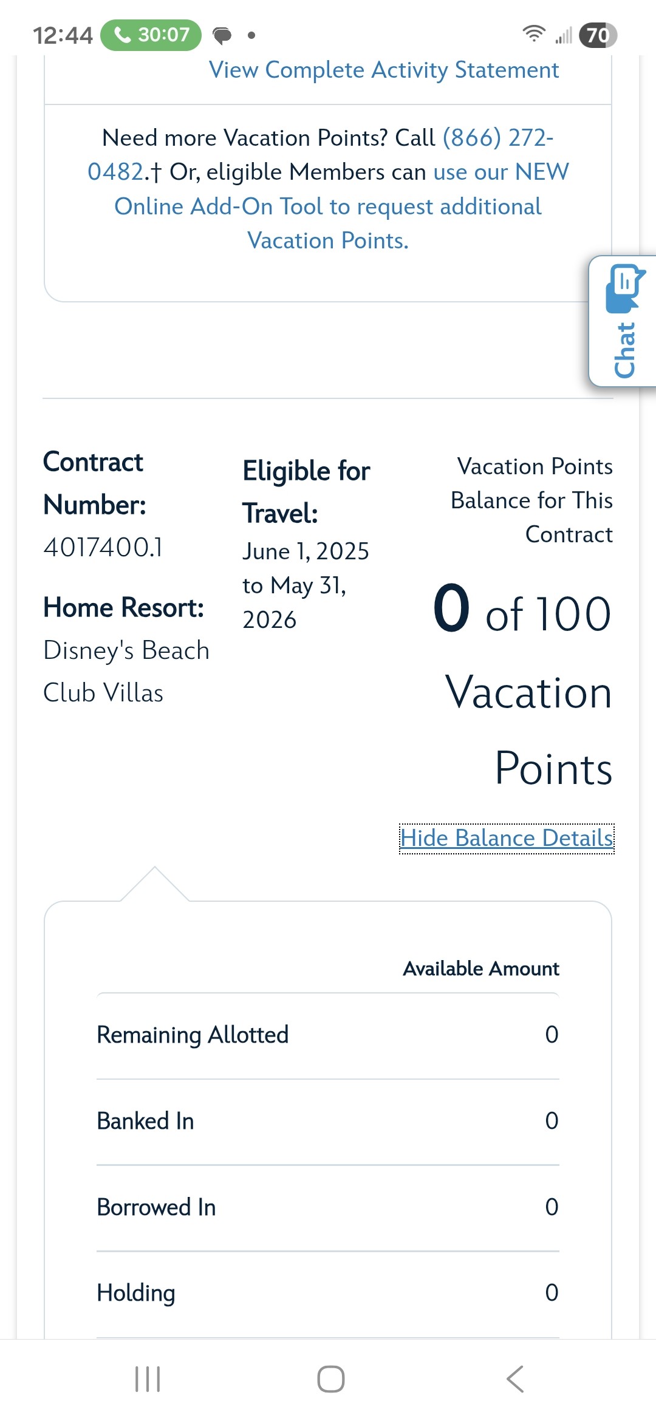Tap the chat bubble notification icon
656x1421 pixels.
click(x=222, y=36)
